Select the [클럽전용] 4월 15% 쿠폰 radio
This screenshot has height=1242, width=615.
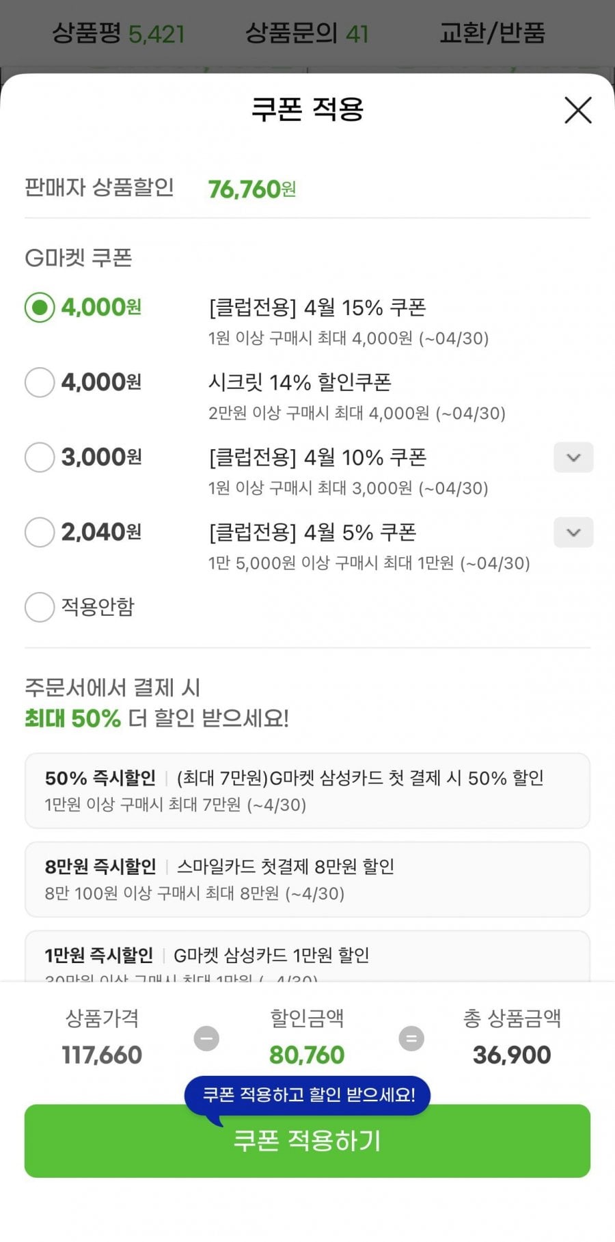click(40, 308)
